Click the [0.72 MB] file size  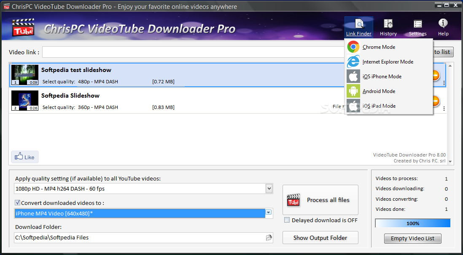[x=163, y=82]
